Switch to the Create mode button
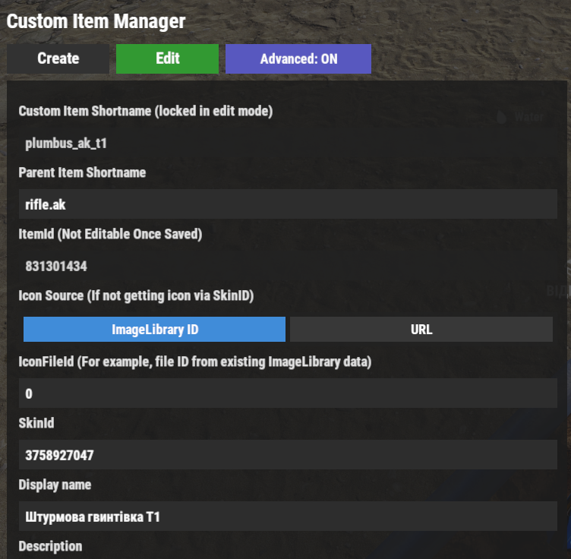 pyautogui.click(x=58, y=58)
